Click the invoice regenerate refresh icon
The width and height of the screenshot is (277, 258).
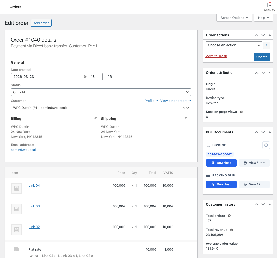266,145
